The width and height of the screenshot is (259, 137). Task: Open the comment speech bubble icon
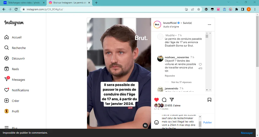tap(164, 100)
